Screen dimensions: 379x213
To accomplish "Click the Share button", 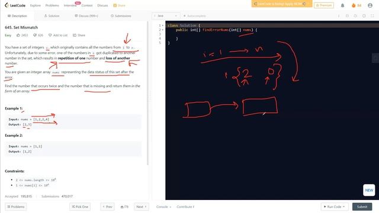I will point(79,35).
